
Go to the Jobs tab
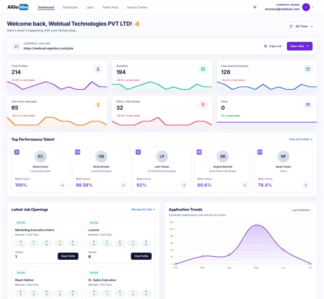pyautogui.click(x=90, y=7)
